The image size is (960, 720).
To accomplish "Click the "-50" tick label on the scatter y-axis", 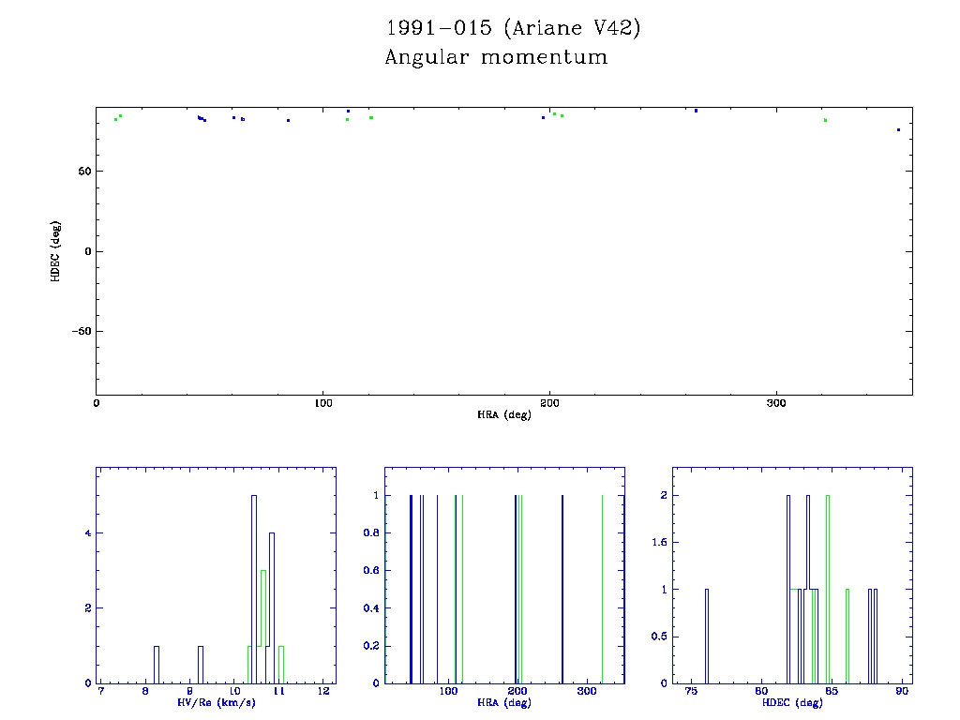I will [x=79, y=332].
